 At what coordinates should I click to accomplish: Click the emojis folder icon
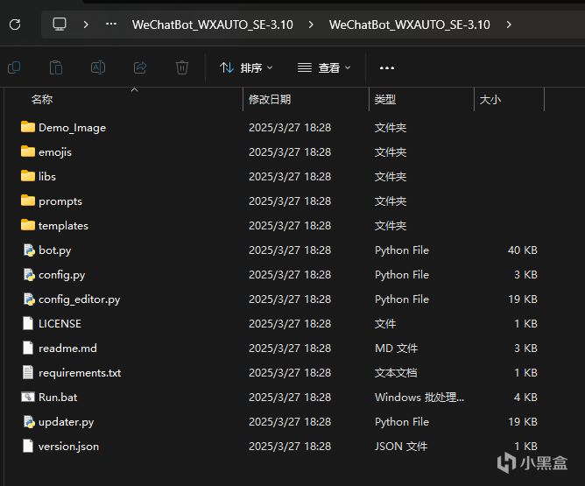(28, 151)
